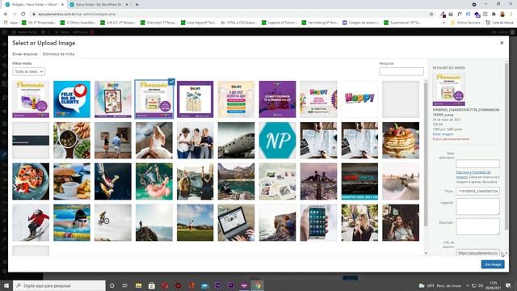The width and height of the screenshot is (517, 291).
Task: Click the Pesquisar search field
Action: pos(401,71)
